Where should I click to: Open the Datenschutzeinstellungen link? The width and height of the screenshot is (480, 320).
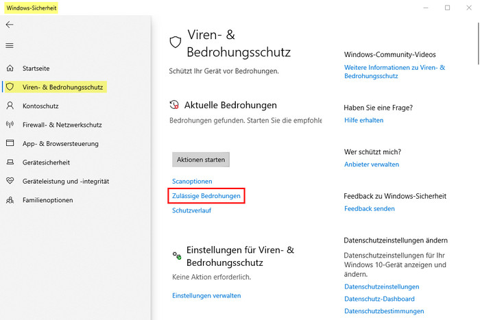381,286
